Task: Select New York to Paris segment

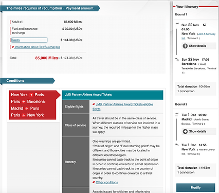Action: pyautogui.click(x=27, y=95)
